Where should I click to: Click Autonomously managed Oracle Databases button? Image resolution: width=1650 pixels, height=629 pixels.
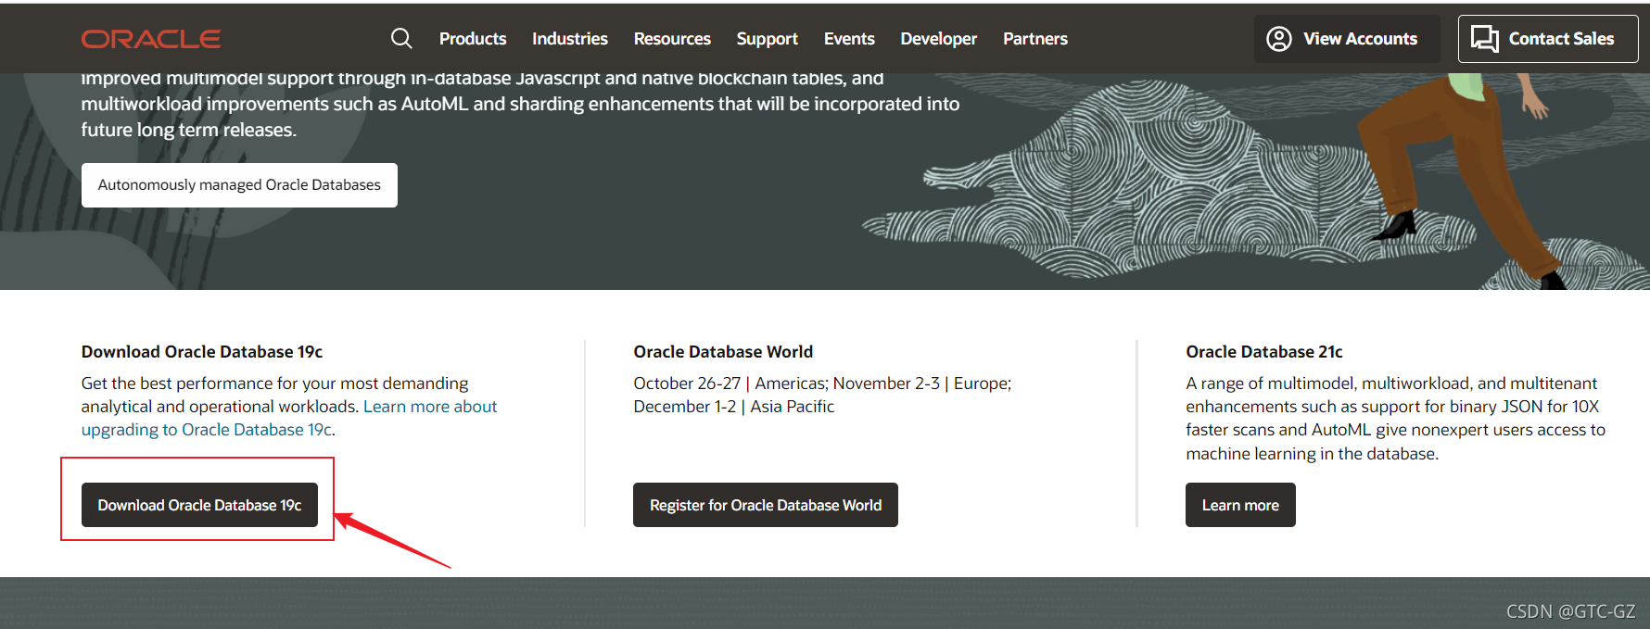[x=239, y=185]
